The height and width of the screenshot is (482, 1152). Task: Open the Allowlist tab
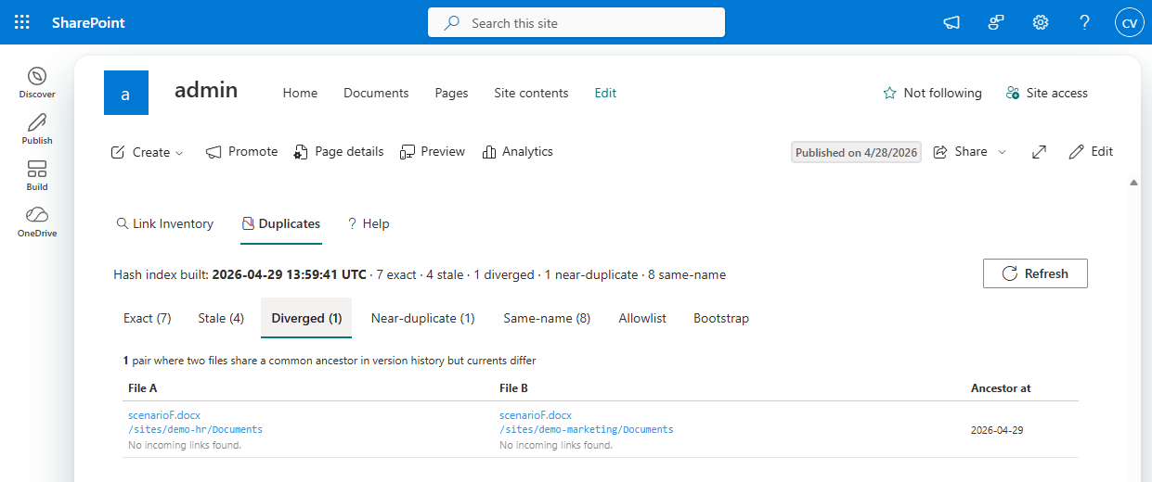[x=642, y=318]
